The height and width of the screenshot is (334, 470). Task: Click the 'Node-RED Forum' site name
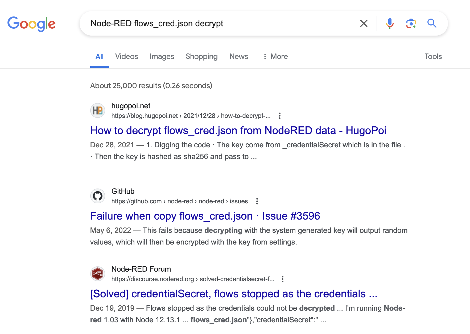[x=141, y=269]
